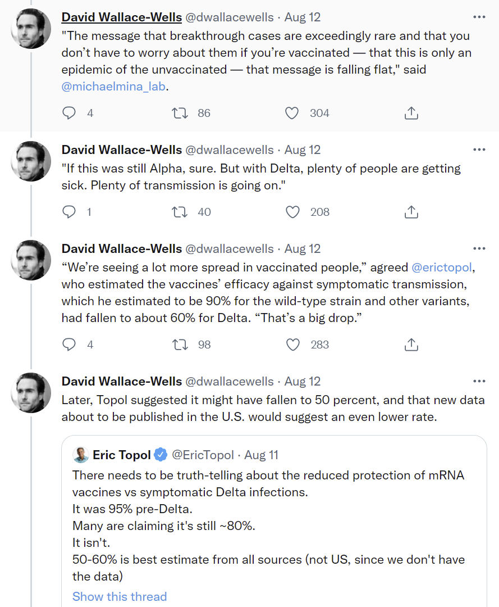Reply to the 'breakthrough cases' tweet
The width and height of the screenshot is (499, 607).
(x=69, y=113)
